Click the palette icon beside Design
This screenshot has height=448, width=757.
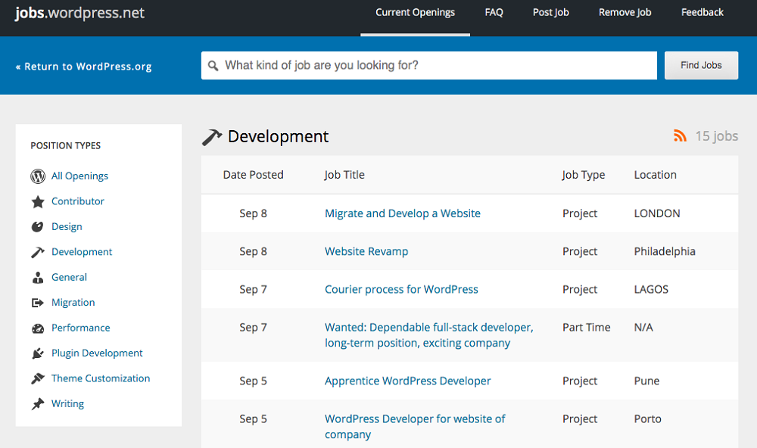38,227
